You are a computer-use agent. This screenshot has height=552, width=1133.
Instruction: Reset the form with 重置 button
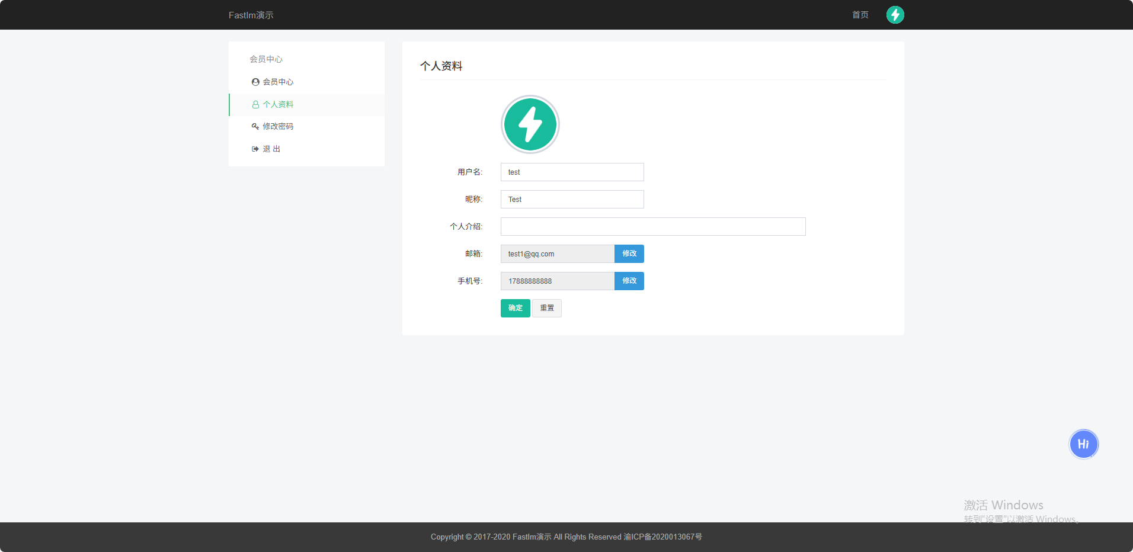click(546, 308)
